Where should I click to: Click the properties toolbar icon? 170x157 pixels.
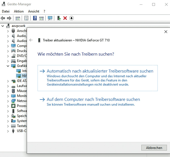(x=26, y=18)
